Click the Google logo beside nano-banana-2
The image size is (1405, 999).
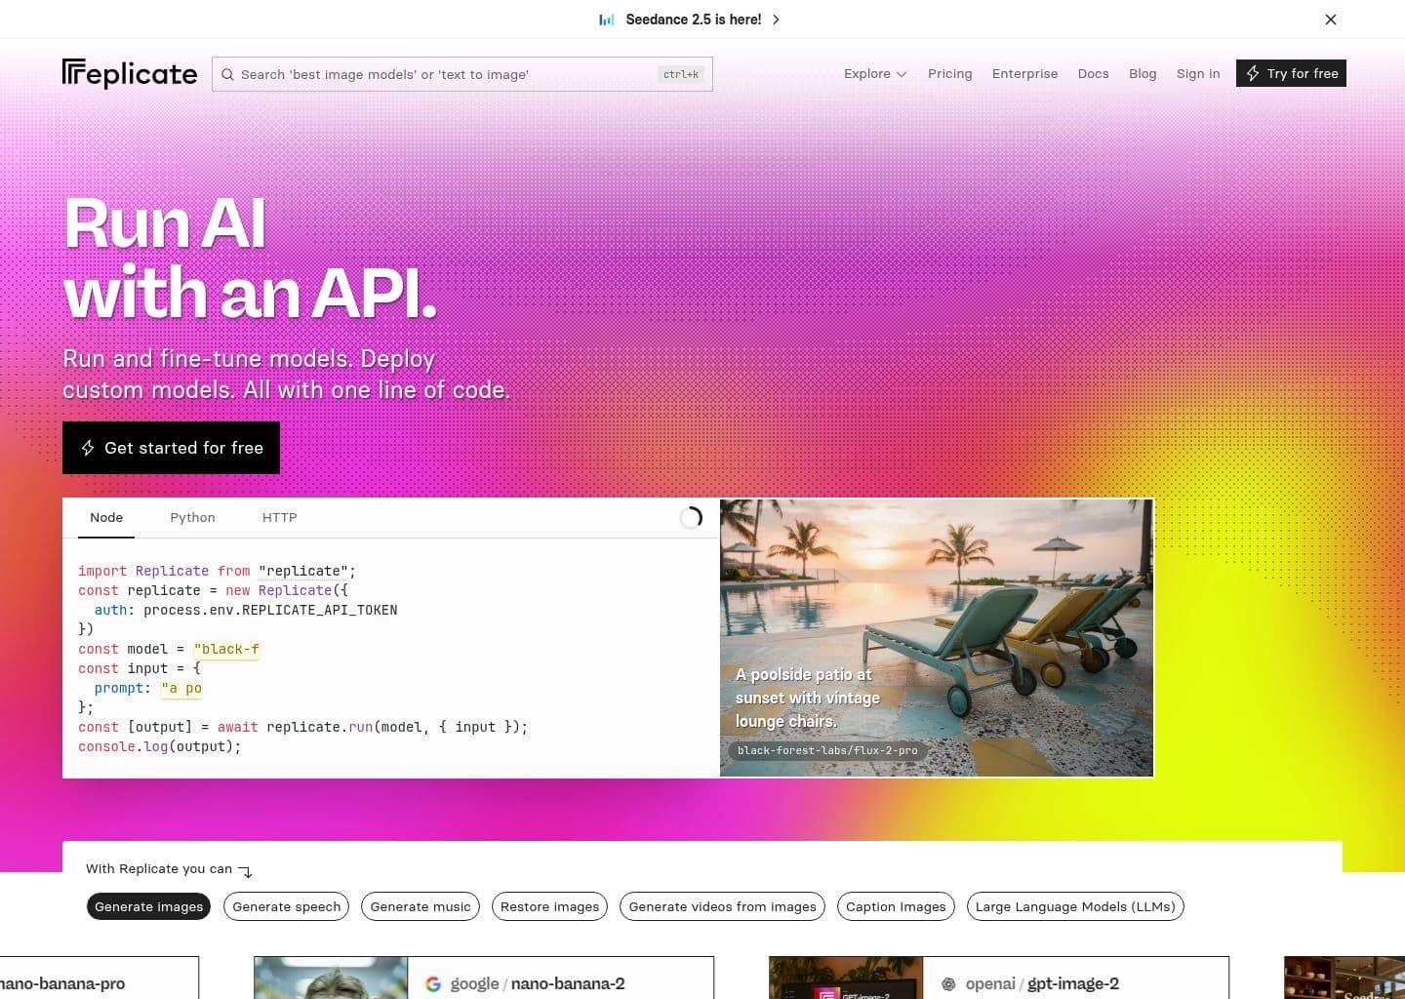[x=433, y=984]
